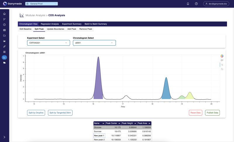This screenshot has height=142, width=234.
Task: Sort table by Peak Area column
Action: tap(144, 123)
